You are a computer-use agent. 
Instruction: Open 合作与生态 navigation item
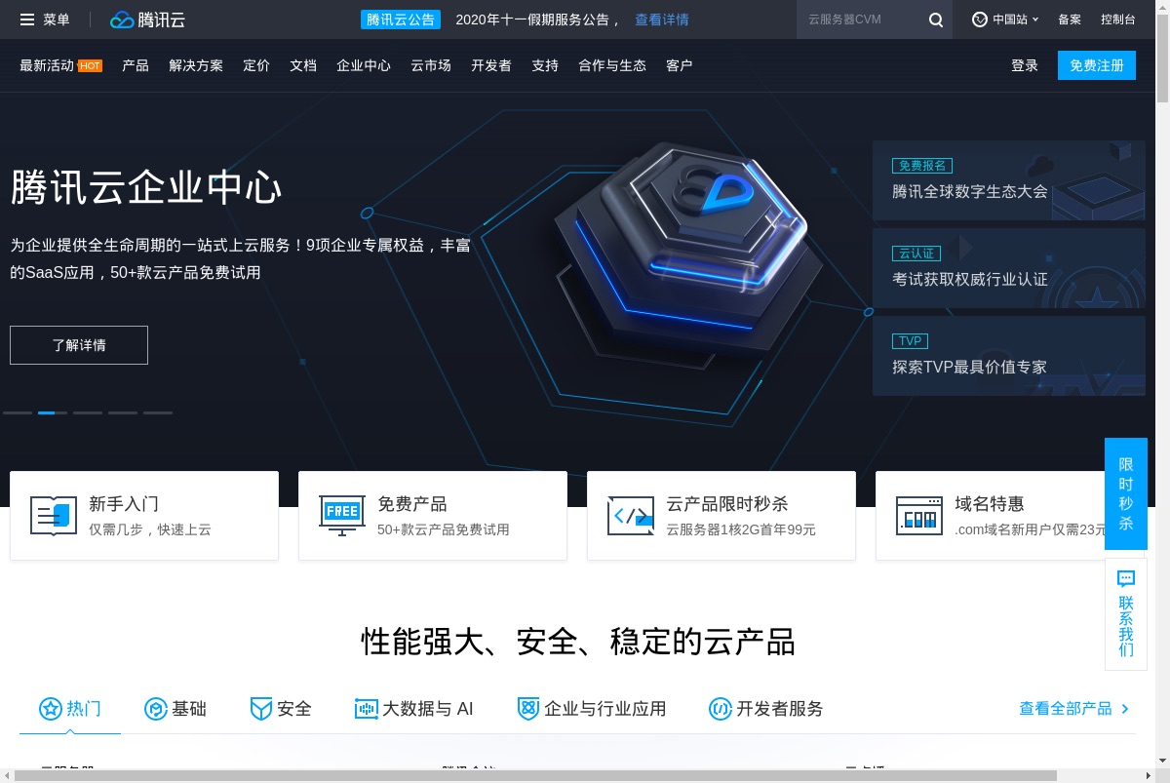612,65
